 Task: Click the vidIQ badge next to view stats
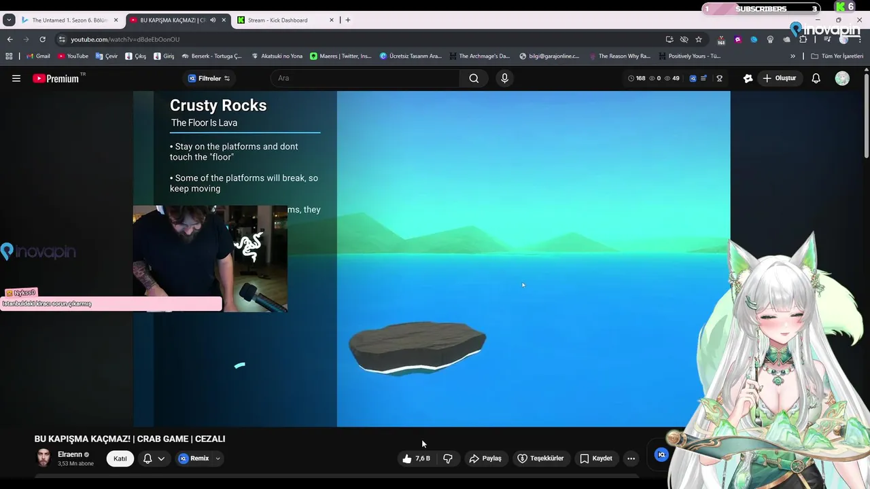click(x=693, y=79)
